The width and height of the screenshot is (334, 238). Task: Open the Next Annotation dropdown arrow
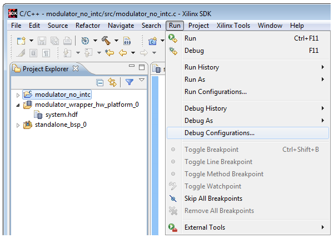click(x=78, y=53)
